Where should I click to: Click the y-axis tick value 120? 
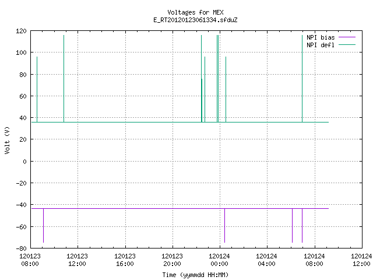[21, 31]
